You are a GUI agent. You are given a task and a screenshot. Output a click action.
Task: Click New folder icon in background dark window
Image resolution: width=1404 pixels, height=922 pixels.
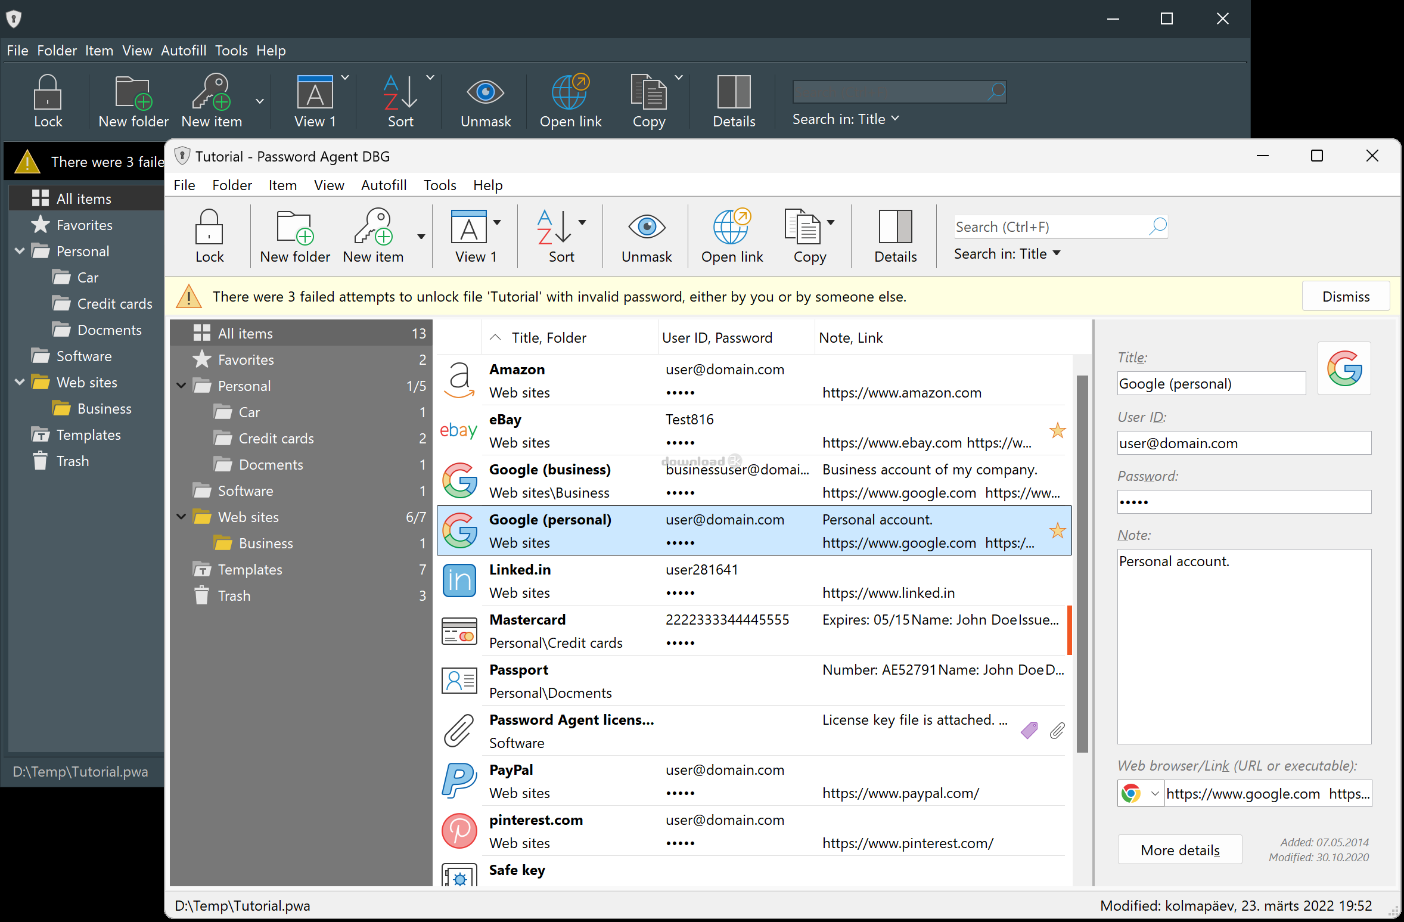point(133,92)
